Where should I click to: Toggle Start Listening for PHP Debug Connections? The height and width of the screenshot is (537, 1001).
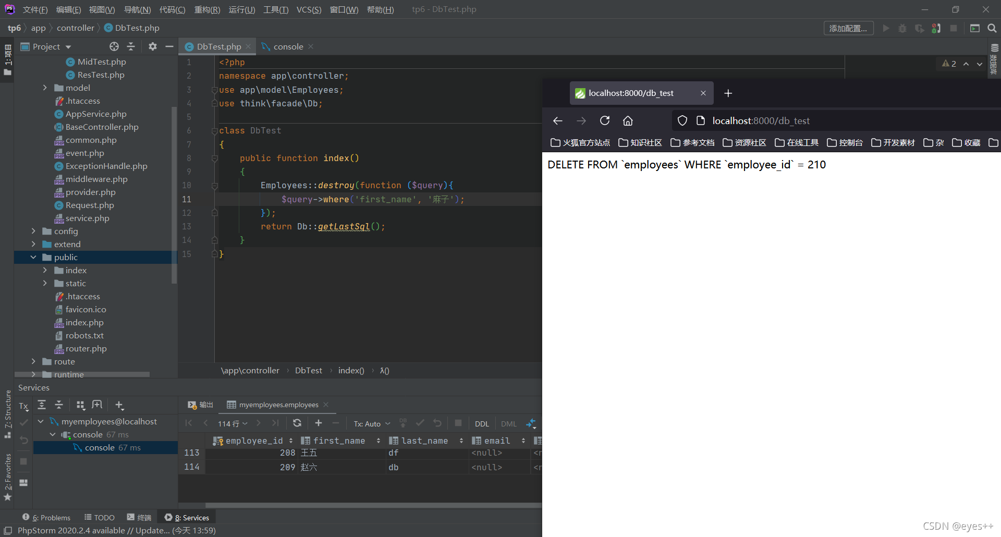coord(936,28)
